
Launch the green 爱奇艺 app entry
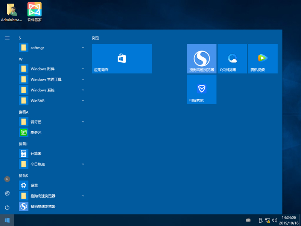[36, 133]
